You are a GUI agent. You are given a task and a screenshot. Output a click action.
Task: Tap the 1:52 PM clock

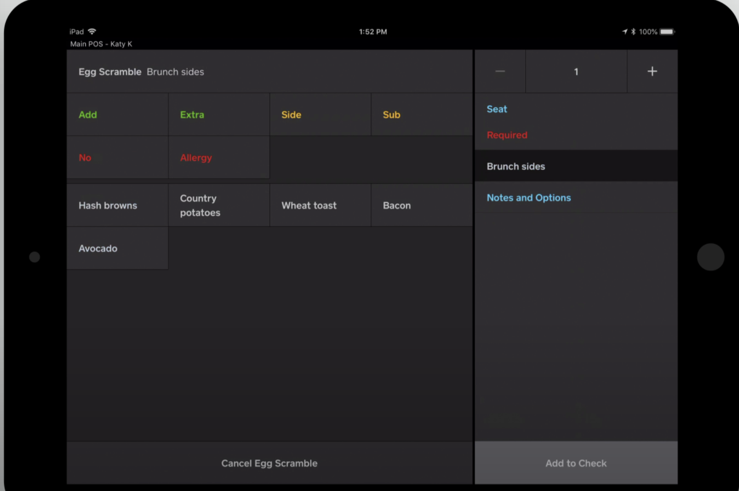[373, 32]
